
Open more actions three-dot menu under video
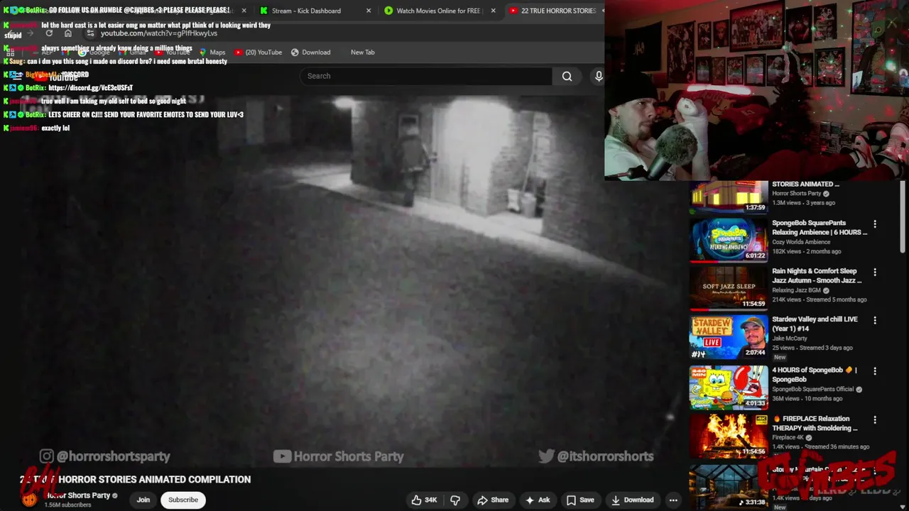click(673, 500)
